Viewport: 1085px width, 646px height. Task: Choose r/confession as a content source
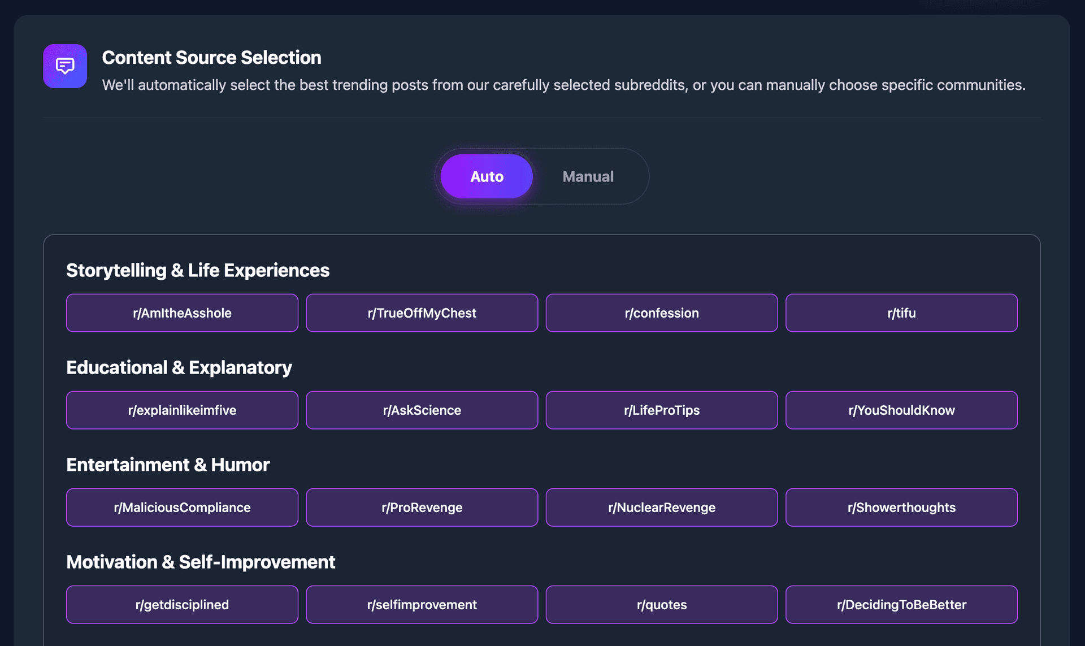point(661,313)
